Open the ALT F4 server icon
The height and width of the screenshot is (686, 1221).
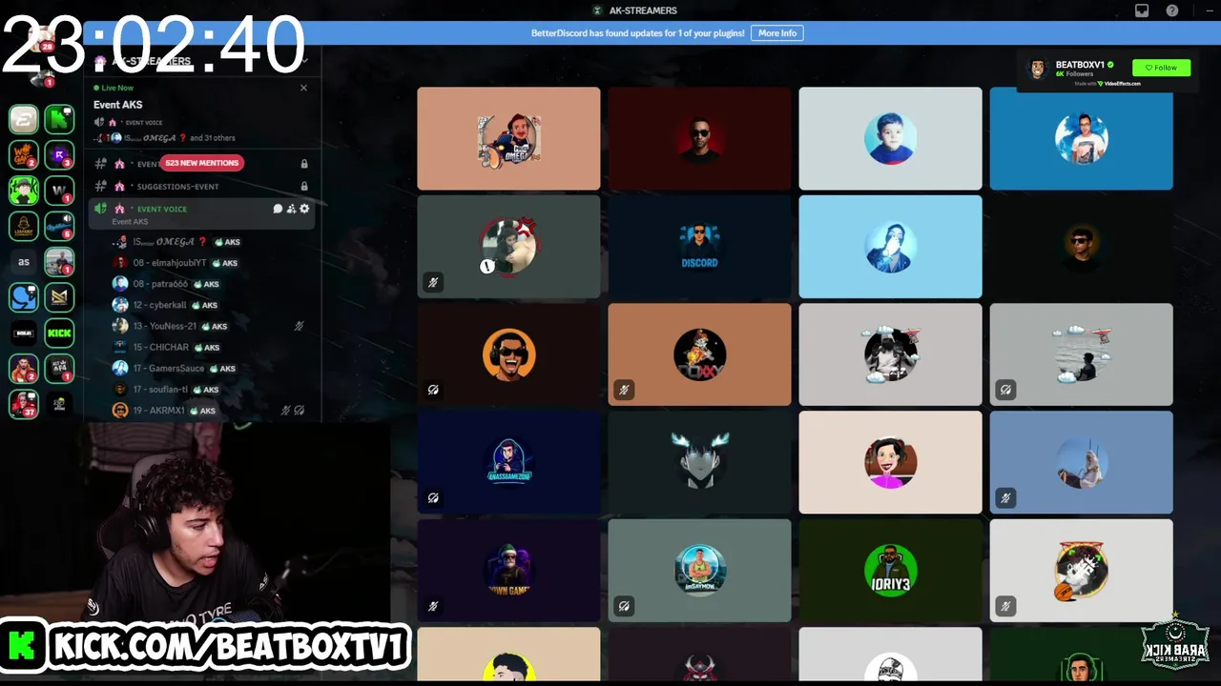click(59, 369)
